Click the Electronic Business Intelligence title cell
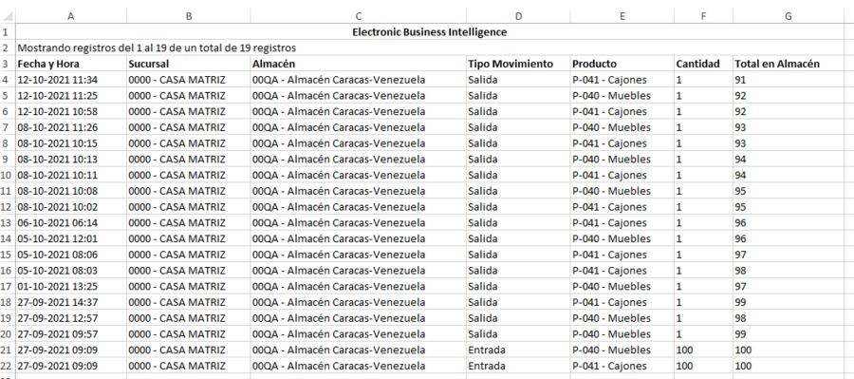This screenshot has height=379, width=854. [430, 31]
